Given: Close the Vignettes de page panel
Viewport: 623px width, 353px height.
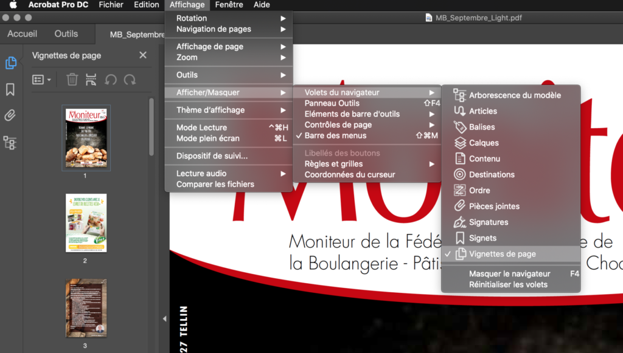Looking at the screenshot, I should pos(143,55).
